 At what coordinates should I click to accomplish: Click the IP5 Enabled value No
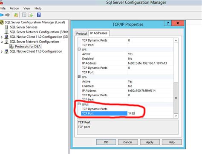tap(130, 59)
